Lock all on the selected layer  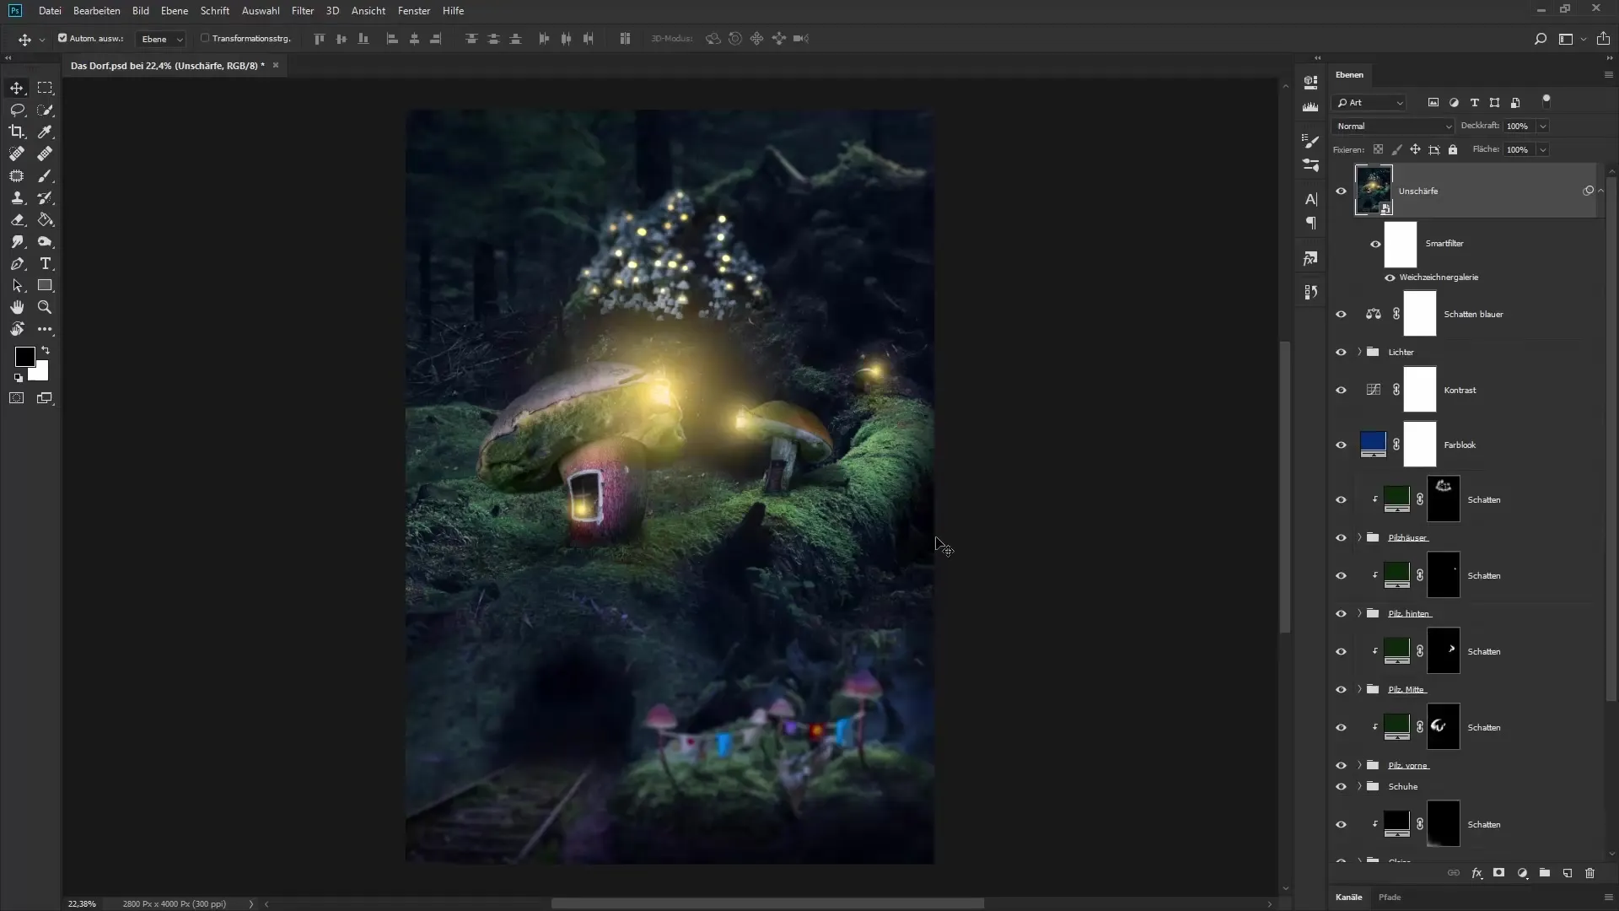[1453, 150]
